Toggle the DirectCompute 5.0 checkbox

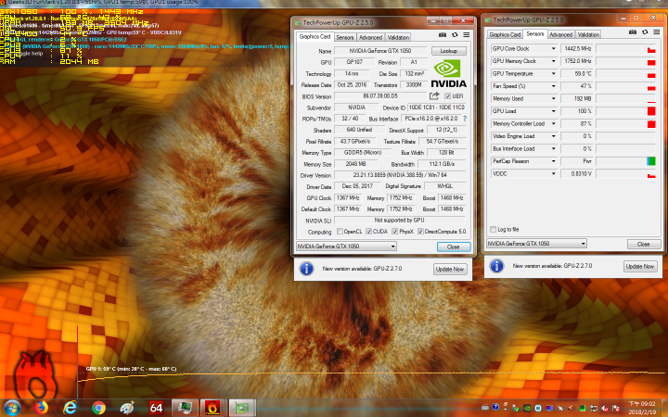coord(420,232)
